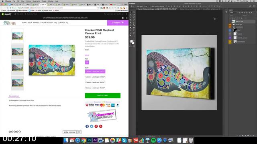Viewport: 257px width, 144px height.
Task: Click the green ADD TO CART button
Action: click(103, 96)
